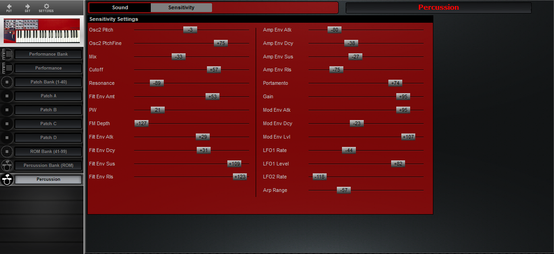Select the Performance button in sidebar
The height and width of the screenshot is (254, 554).
[48, 68]
